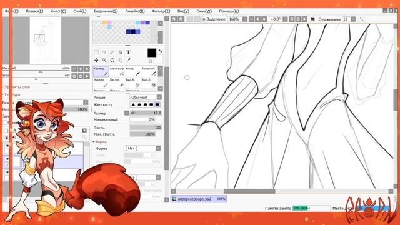Click the straight line draw mode icon

(361, 19)
